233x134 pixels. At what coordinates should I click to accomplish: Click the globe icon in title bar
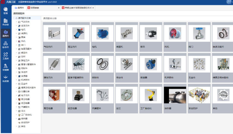[x=229, y=2]
